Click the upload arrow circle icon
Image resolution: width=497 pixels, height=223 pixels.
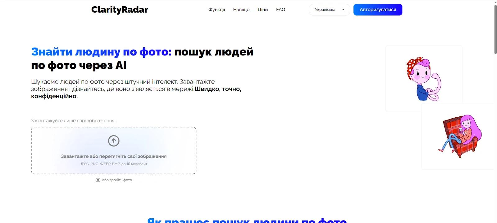(x=114, y=141)
